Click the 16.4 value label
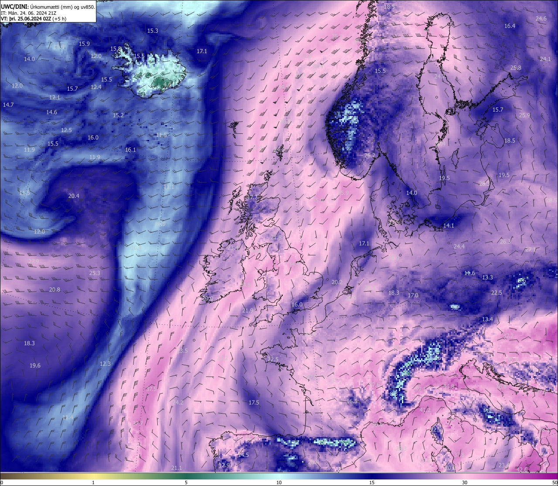This screenshot has height=486, width=558. click(510, 26)
